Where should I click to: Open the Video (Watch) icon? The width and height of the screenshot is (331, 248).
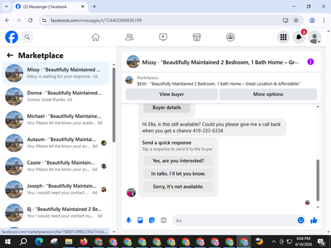point(163,37)
